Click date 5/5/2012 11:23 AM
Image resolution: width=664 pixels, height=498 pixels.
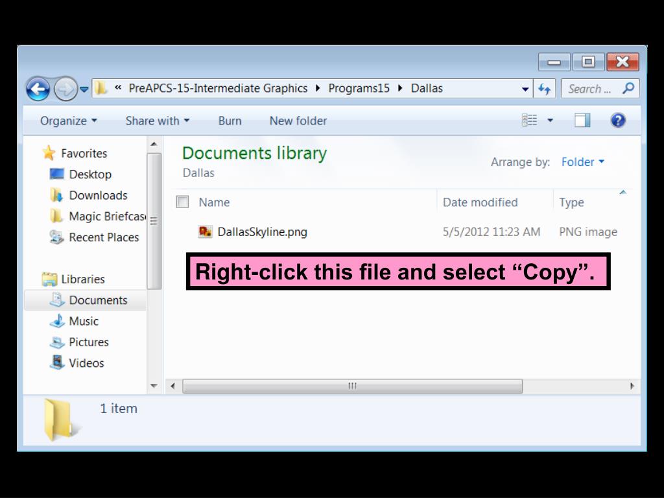492,232
